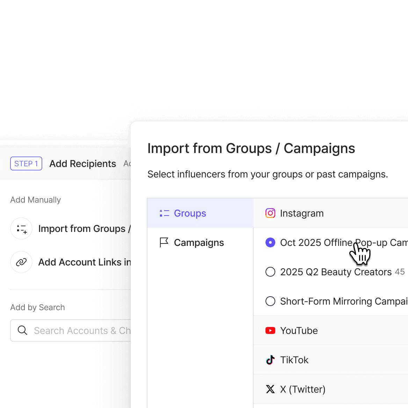Screen dimensions: 408x408
Task: Click the Add Recipients heading
Action: point(83,164)
